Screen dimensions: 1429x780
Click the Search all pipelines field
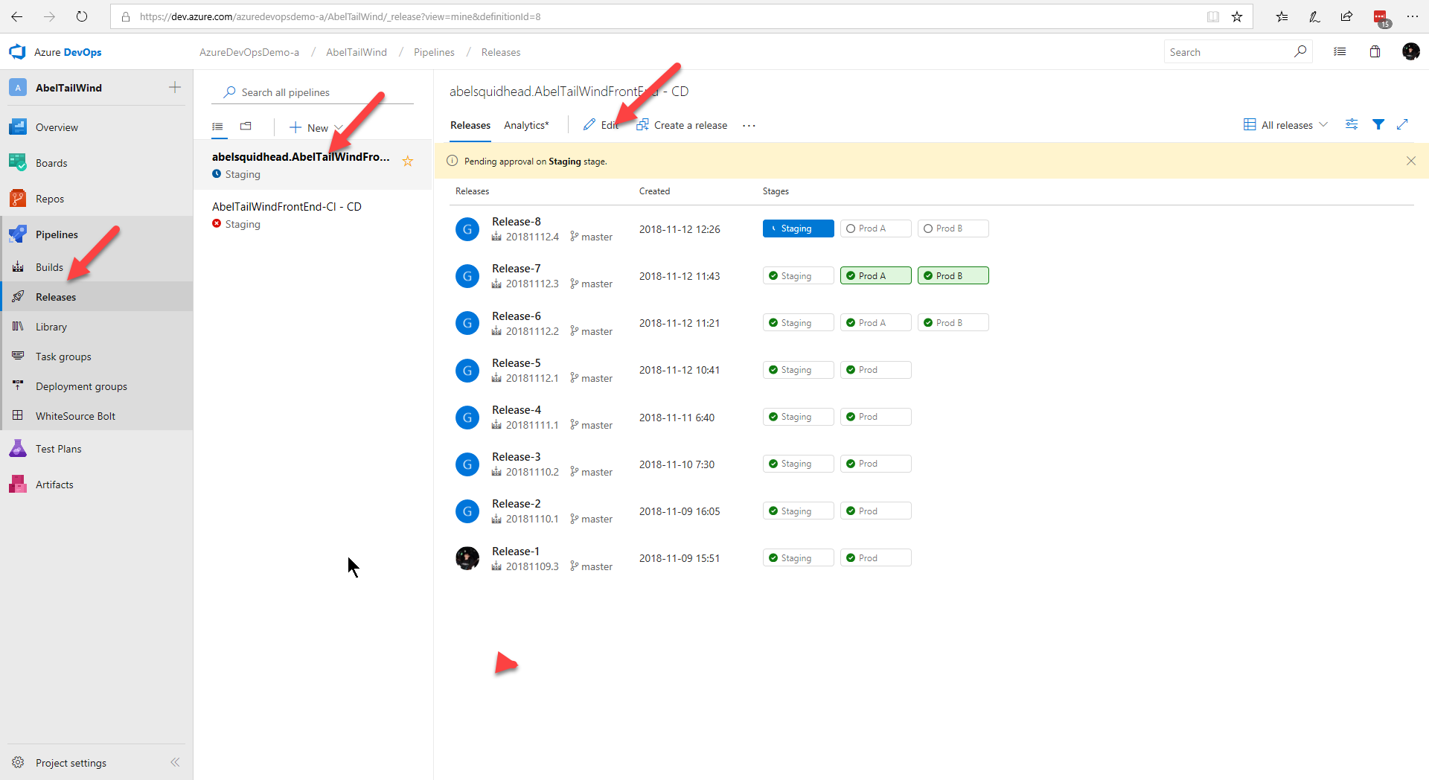313,92
